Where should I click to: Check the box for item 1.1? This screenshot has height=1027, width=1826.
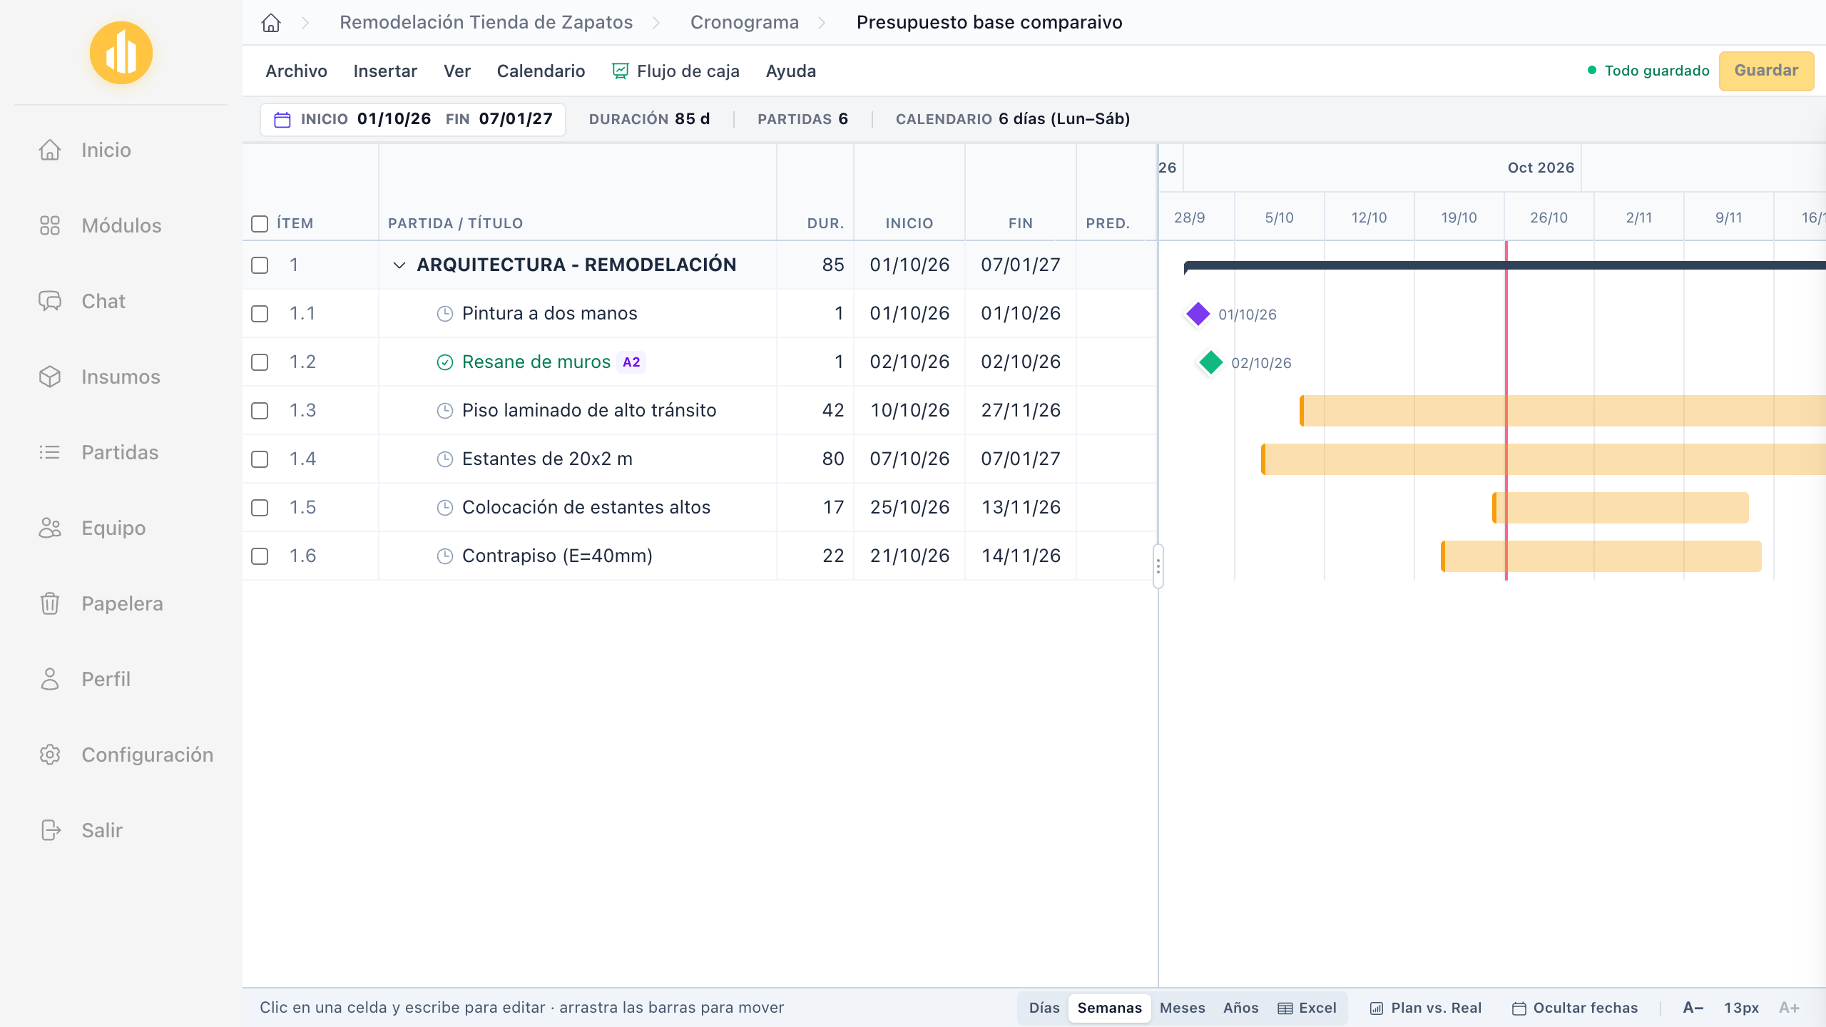260,314
